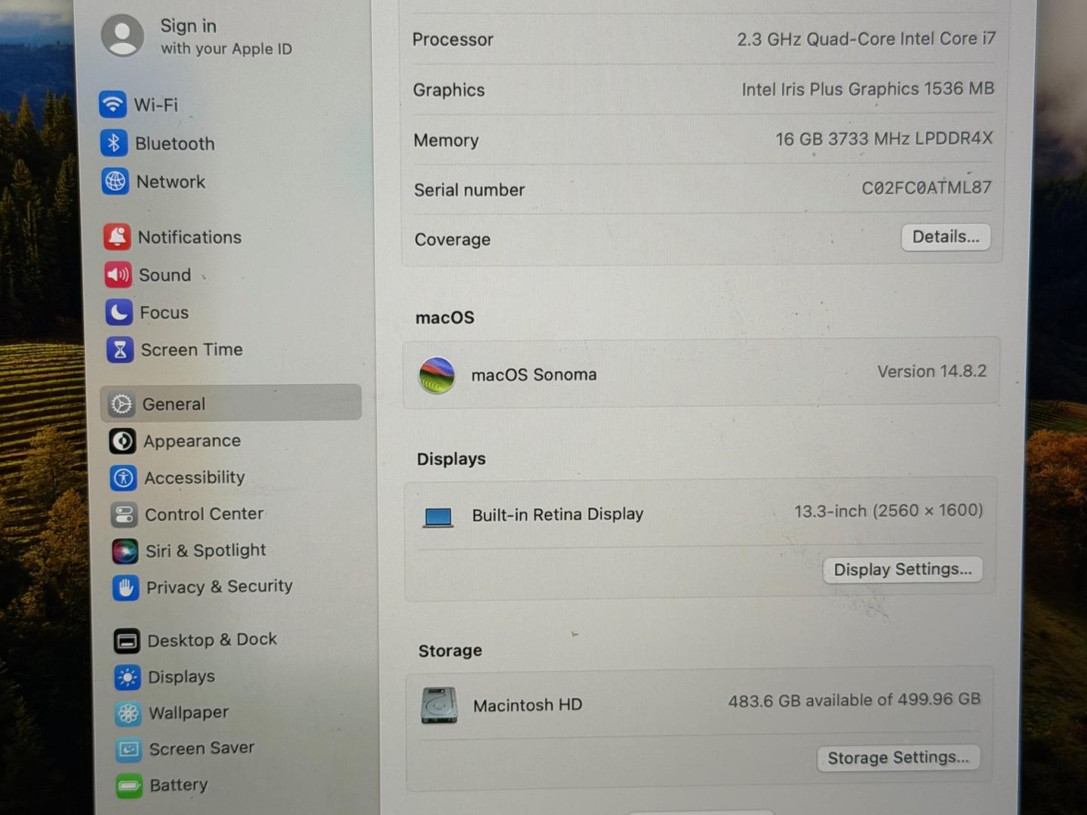Select the General sidebar item
The width and height of the screenshot is (1087, 815).
tap(231, 403)
